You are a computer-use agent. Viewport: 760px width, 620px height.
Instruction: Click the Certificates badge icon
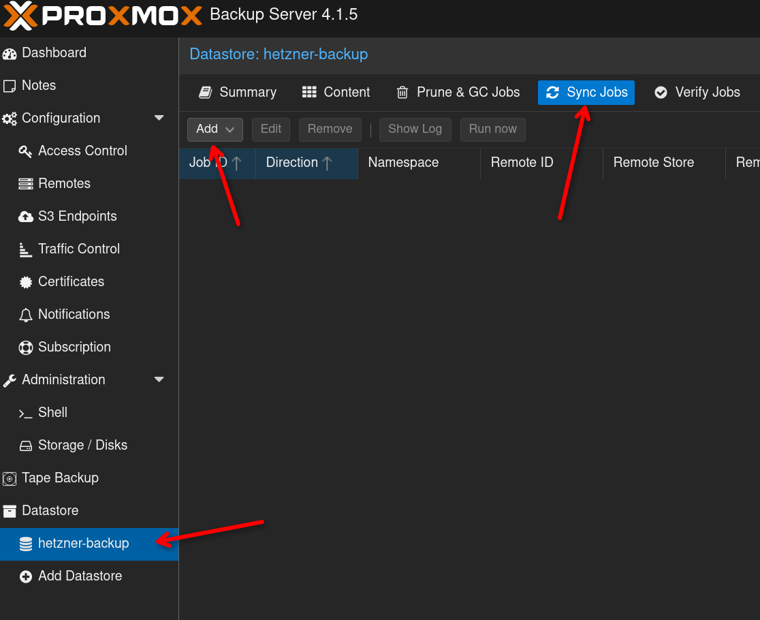tap(26, 282)
